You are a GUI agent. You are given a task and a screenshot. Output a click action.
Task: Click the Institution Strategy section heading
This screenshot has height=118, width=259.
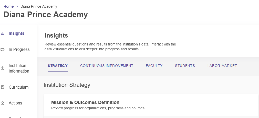pos(67,85)
